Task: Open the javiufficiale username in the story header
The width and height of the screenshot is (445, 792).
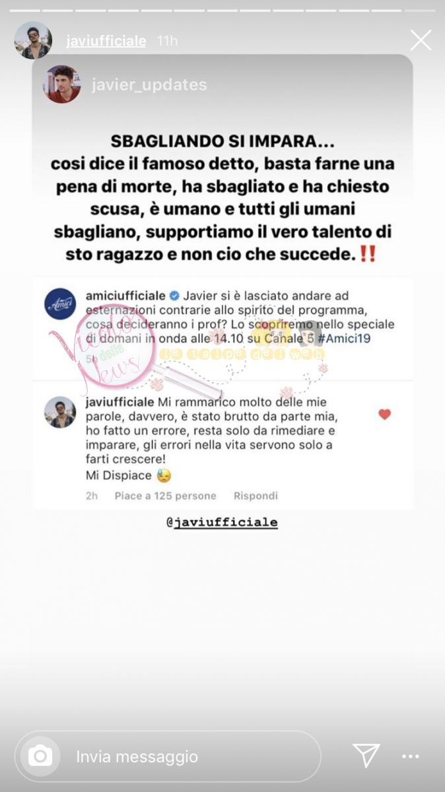Action: point(106,41)
